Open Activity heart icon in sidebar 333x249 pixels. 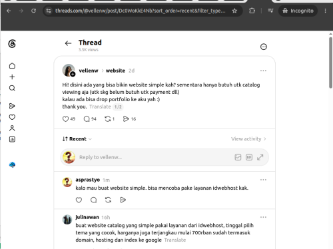click(12, 117)
